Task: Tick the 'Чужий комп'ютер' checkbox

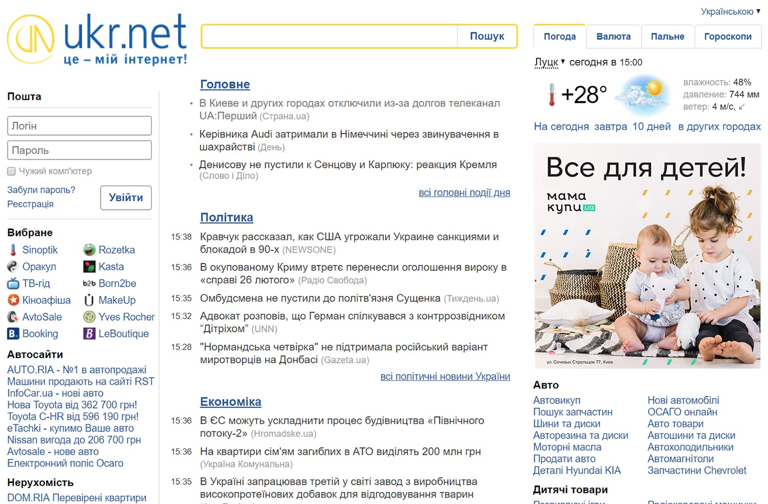Action: tap(11, 172)
